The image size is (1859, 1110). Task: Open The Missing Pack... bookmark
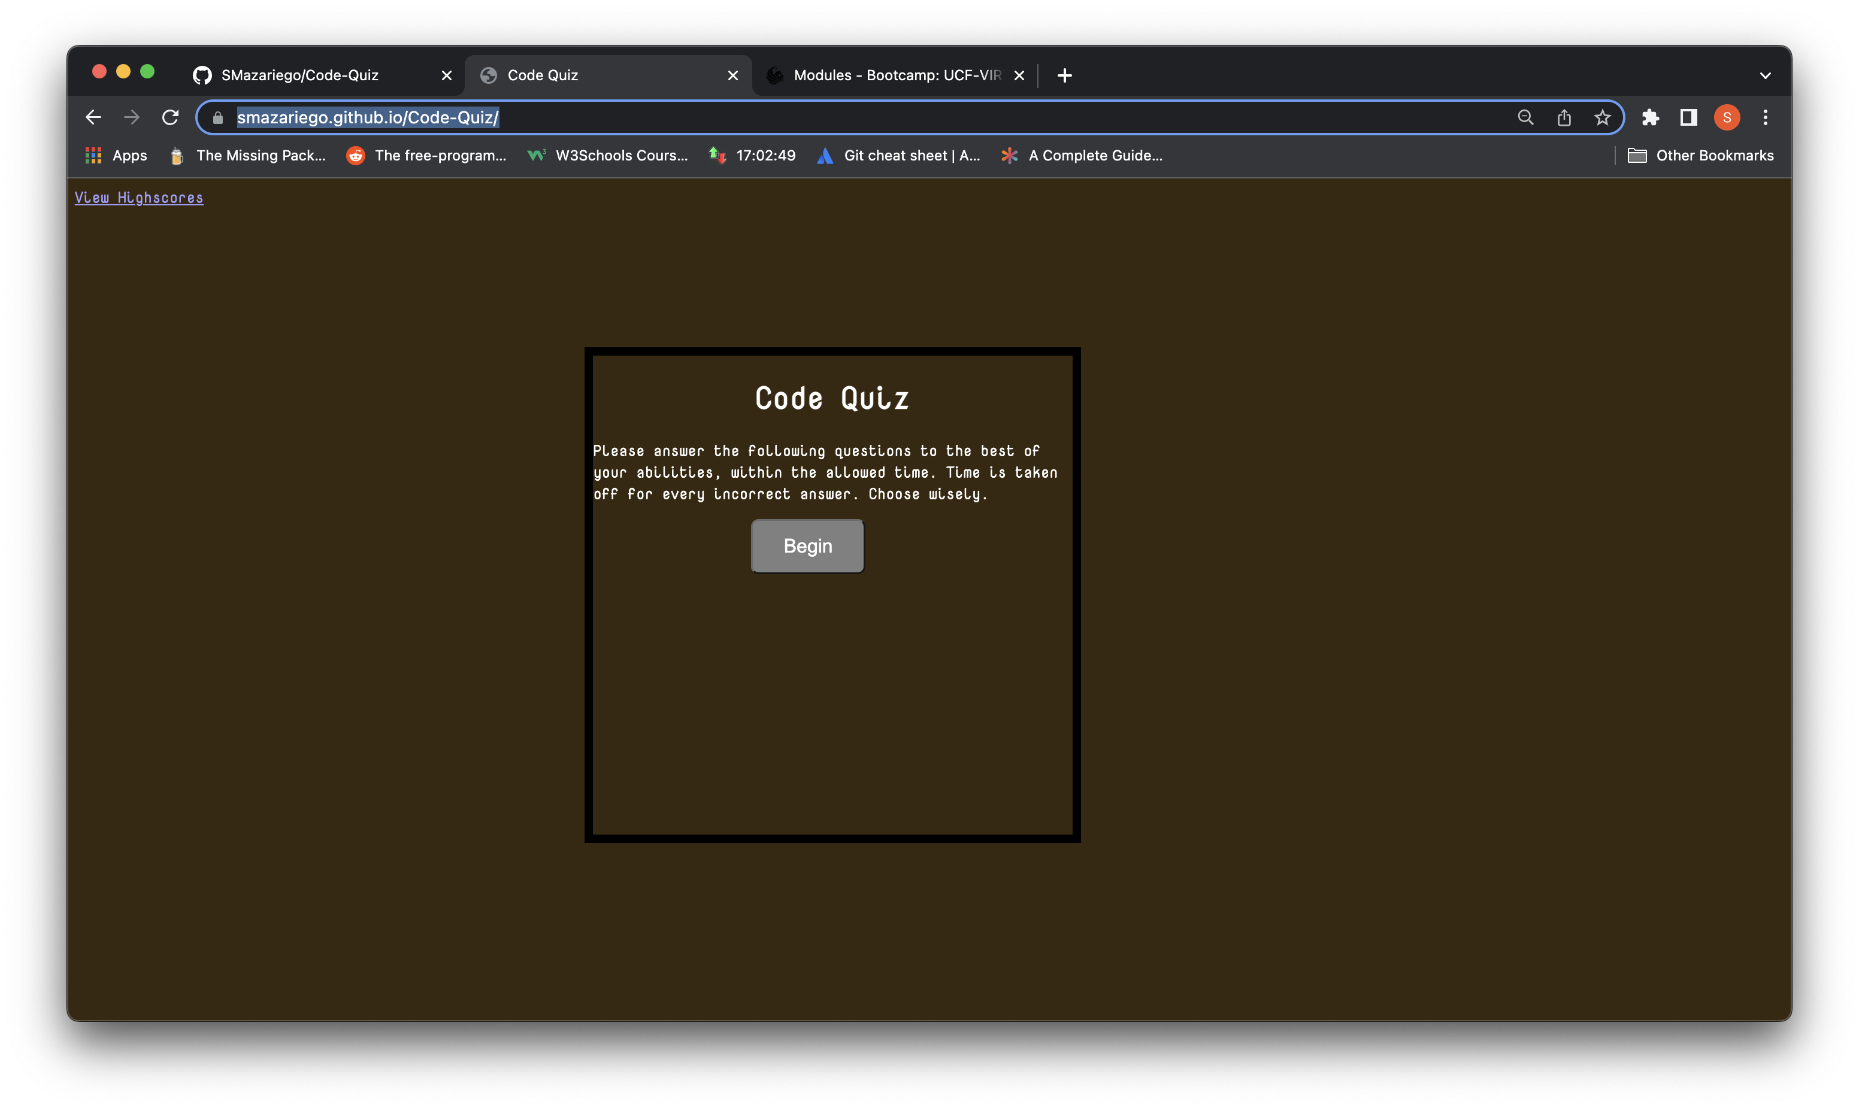click(247, 156)
